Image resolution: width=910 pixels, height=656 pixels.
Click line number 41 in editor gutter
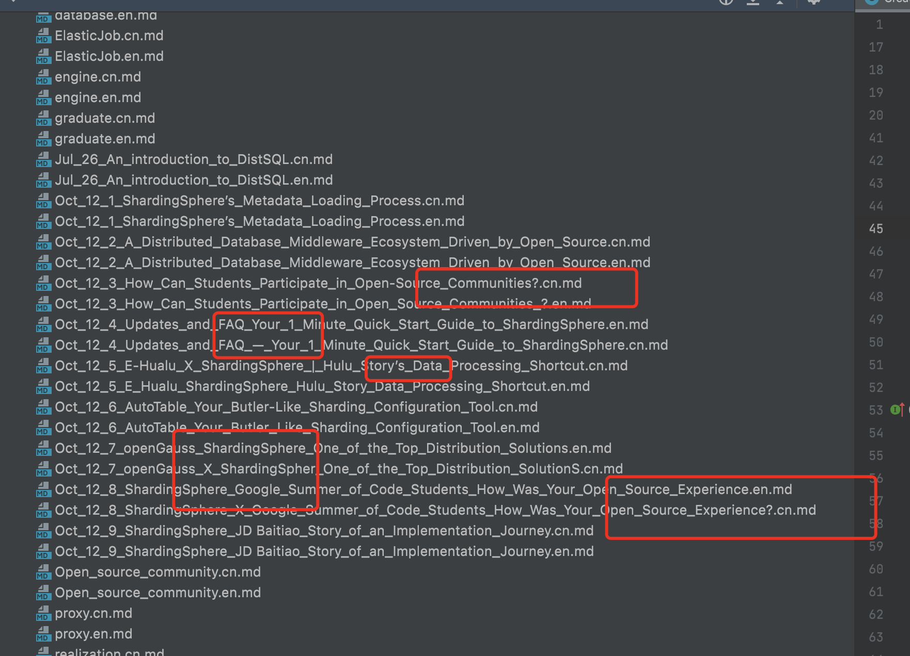point(876,138)
